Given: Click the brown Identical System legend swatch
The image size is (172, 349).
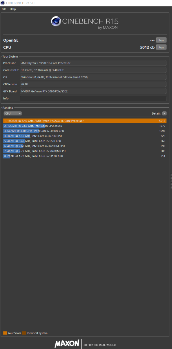Looking at the screenshot, I should click(x=24, y=333).
